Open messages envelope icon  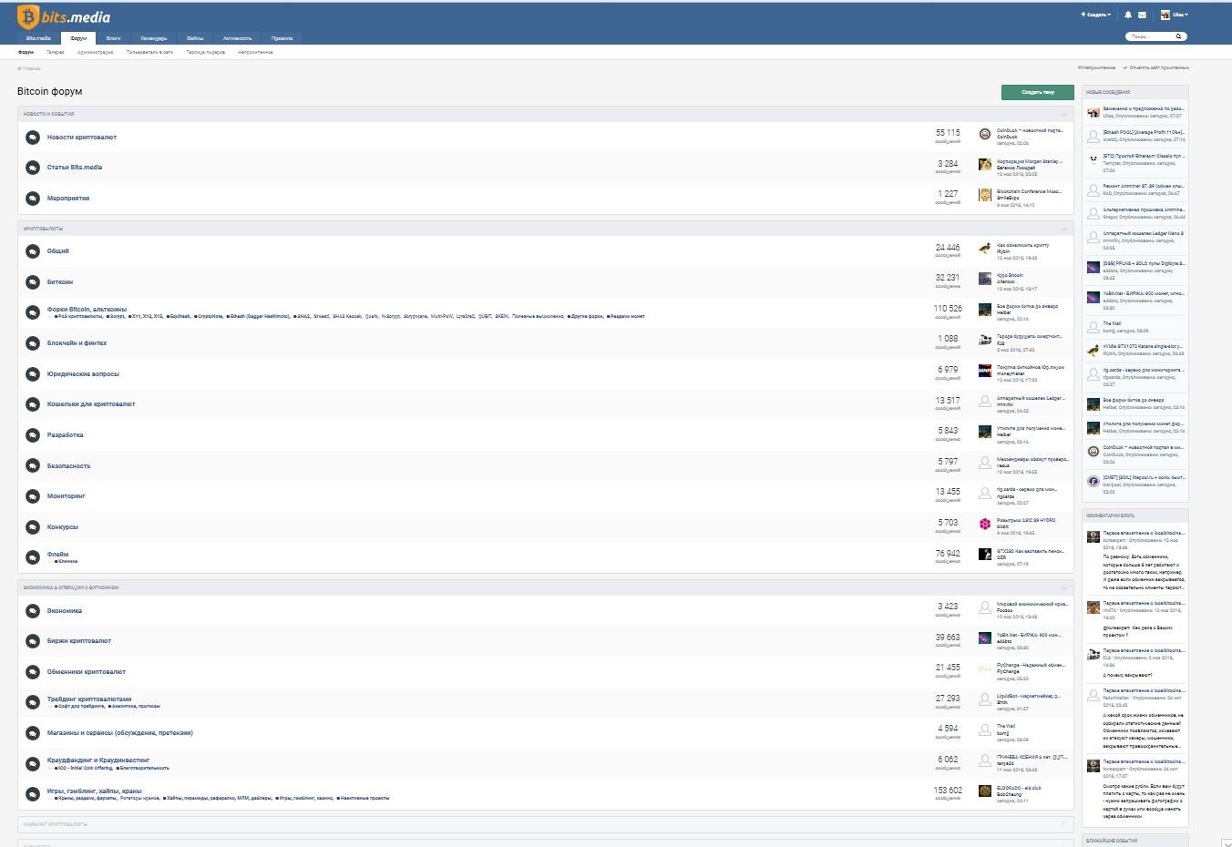coord(1142,15)
